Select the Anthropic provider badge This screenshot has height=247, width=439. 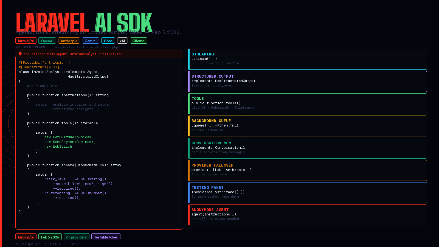(69, 40)
